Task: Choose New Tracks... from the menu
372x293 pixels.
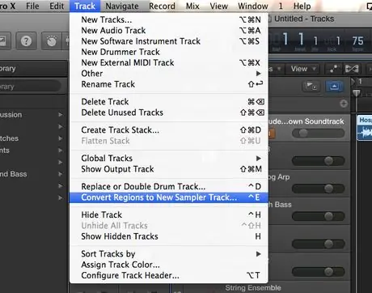Action: pyautogui.click(x=169, y=19)
